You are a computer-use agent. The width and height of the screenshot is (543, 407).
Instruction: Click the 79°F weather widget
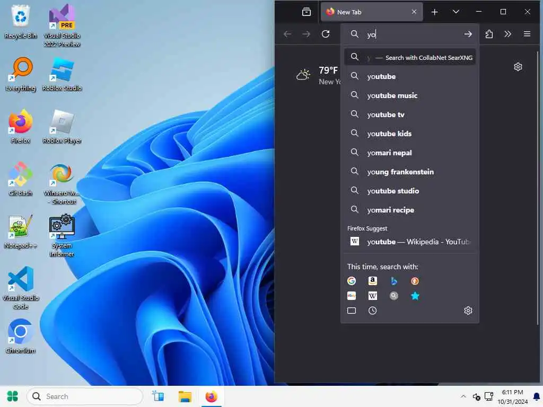click(318, 75)
